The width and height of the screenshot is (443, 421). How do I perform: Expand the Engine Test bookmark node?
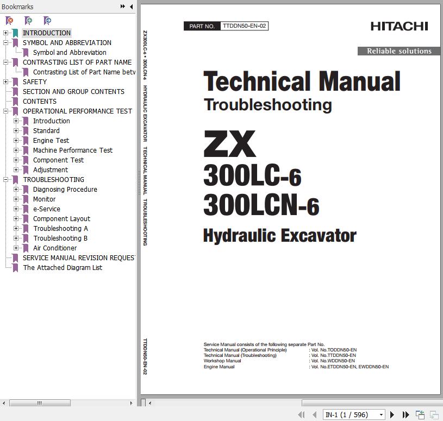16,141
